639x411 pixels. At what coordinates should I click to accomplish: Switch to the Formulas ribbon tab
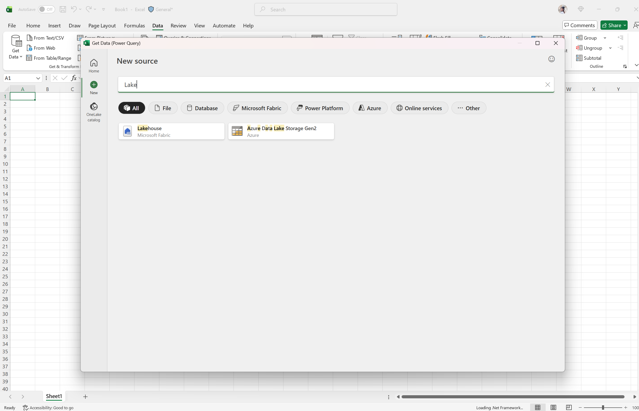click(134, 25)
